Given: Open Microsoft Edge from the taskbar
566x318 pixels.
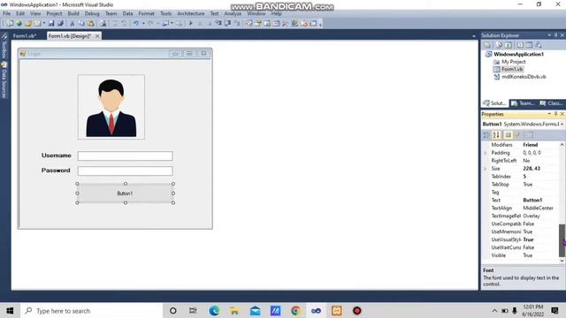Looking at the screenshot, I should pos(214,311).
